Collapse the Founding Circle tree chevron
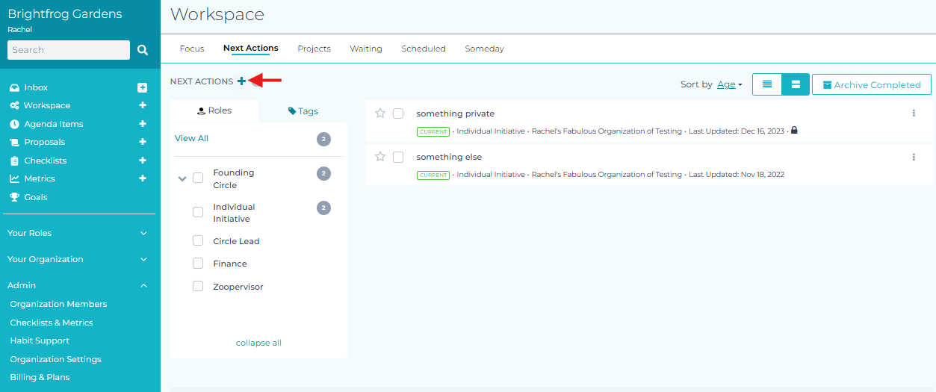Viewport: 936px width, 392px height. (x=182, y=178)
